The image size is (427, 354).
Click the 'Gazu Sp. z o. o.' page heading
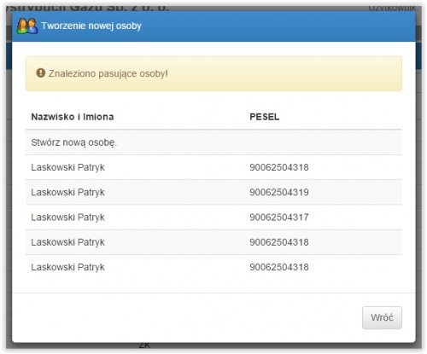point(120,8)
